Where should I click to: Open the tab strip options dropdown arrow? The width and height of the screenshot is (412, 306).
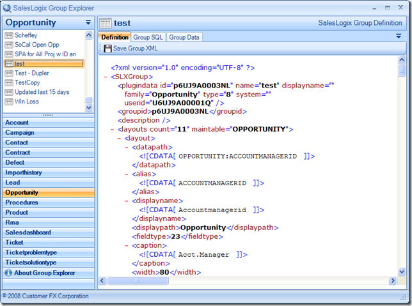399,36
